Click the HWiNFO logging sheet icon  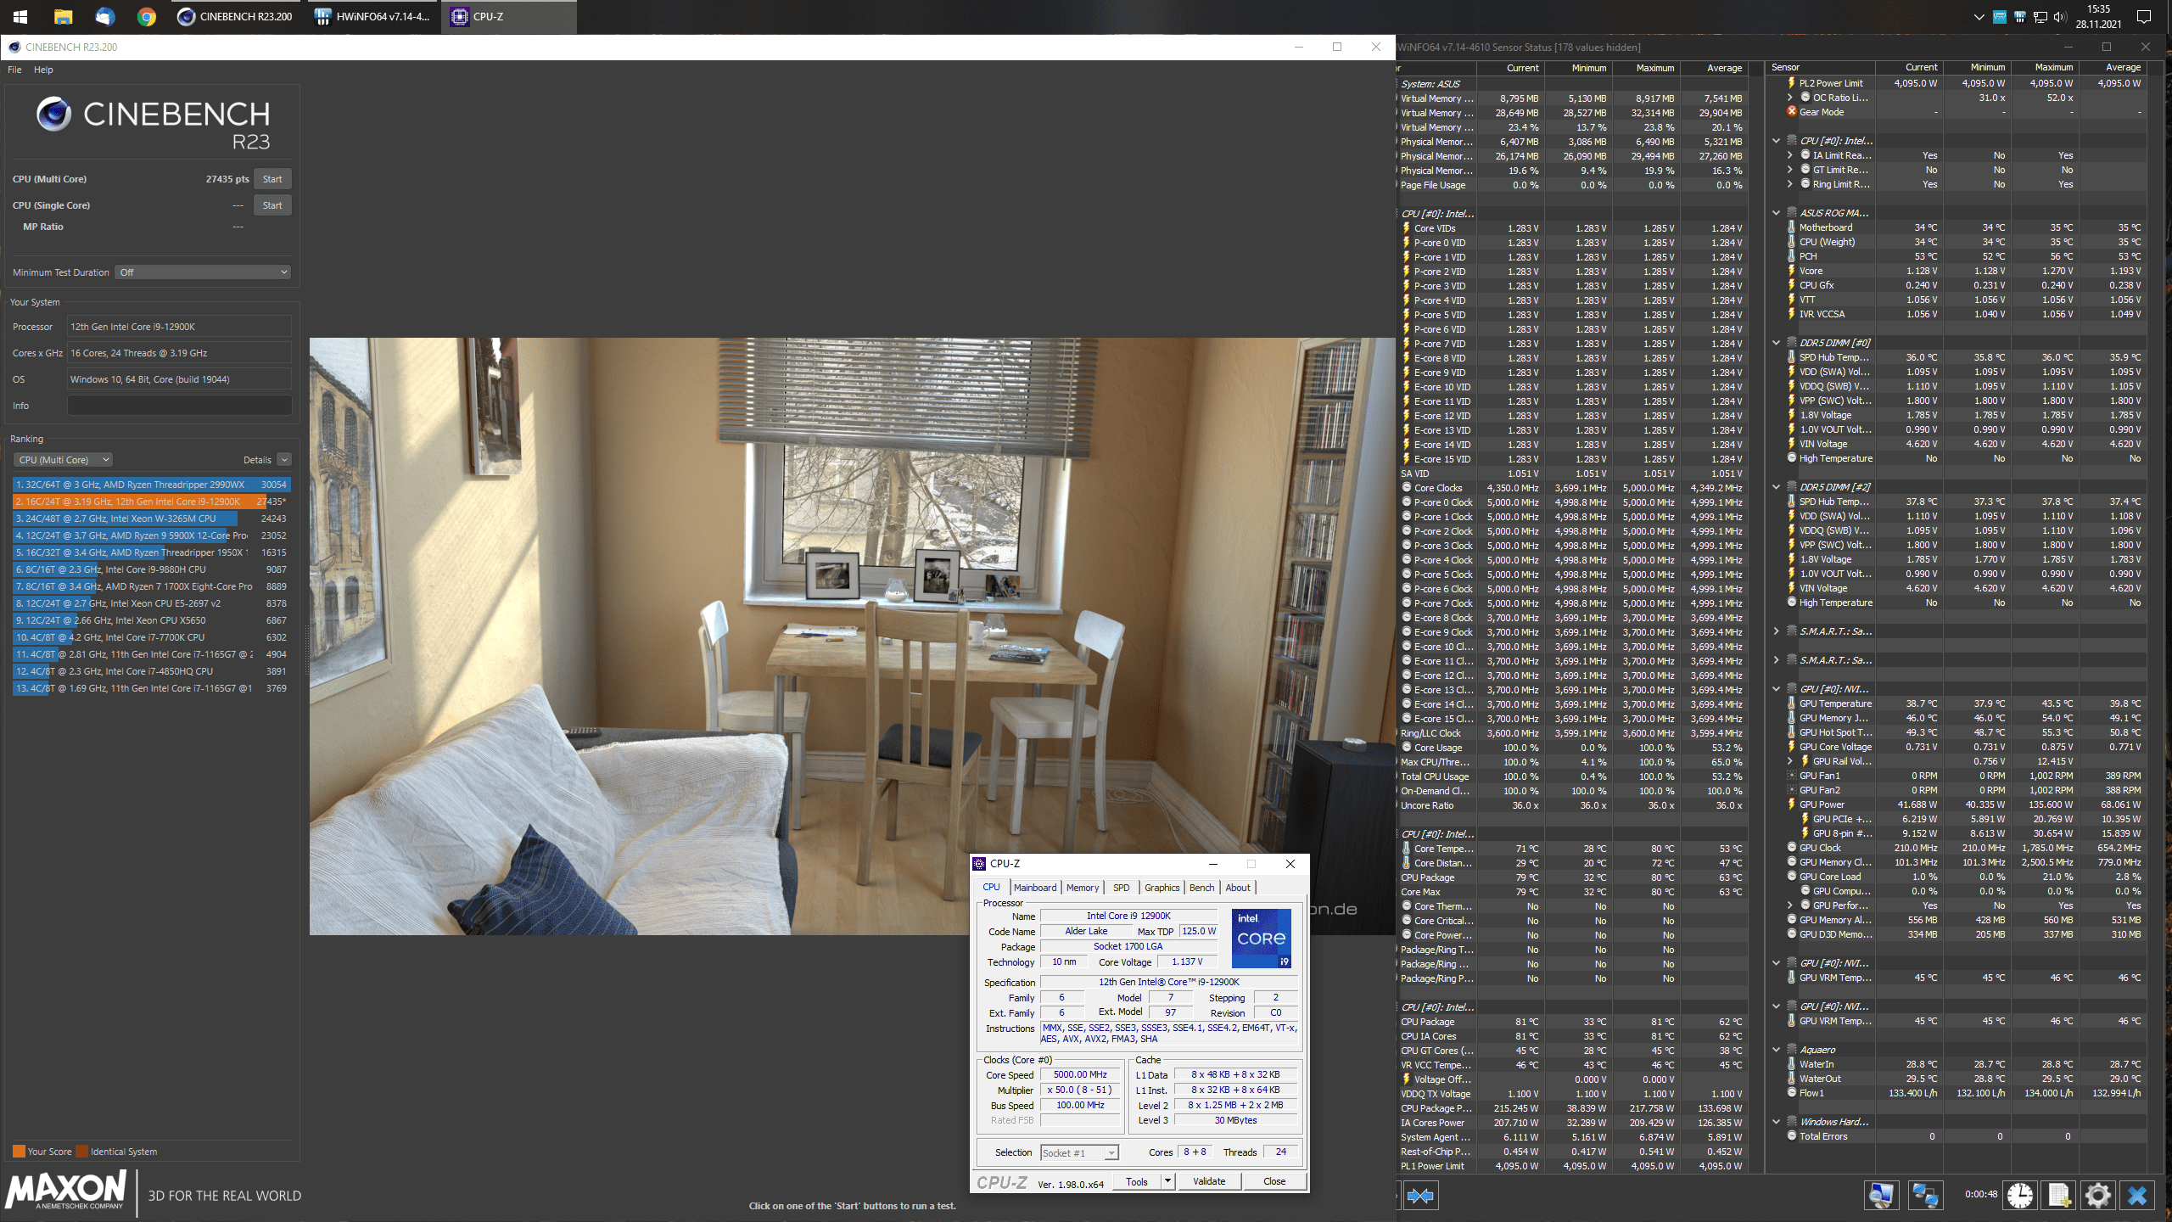2058,1195
